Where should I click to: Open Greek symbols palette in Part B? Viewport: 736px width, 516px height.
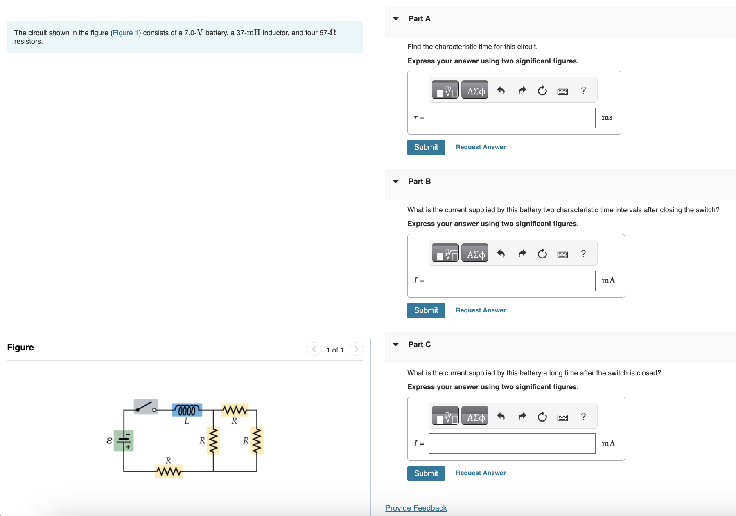[475, 253]
